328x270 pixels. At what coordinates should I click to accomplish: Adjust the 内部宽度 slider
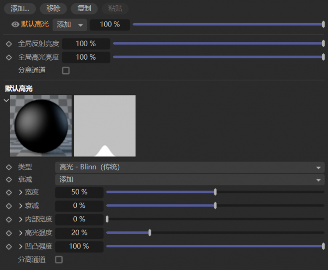pyautogui.click(x=215, y=219)
